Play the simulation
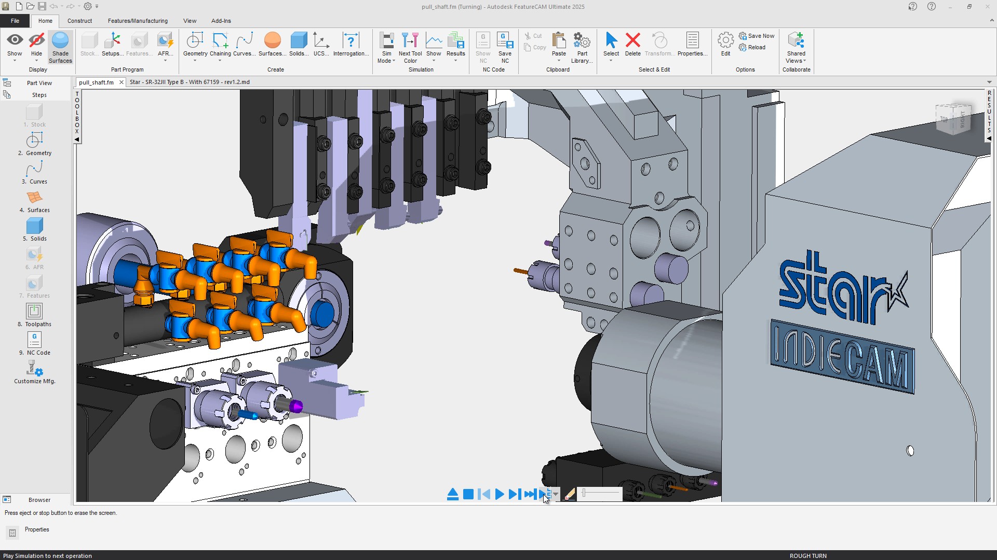 (x=500, y=494)
